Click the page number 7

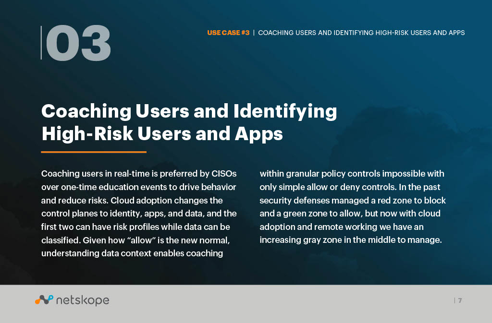pos(460,300)
